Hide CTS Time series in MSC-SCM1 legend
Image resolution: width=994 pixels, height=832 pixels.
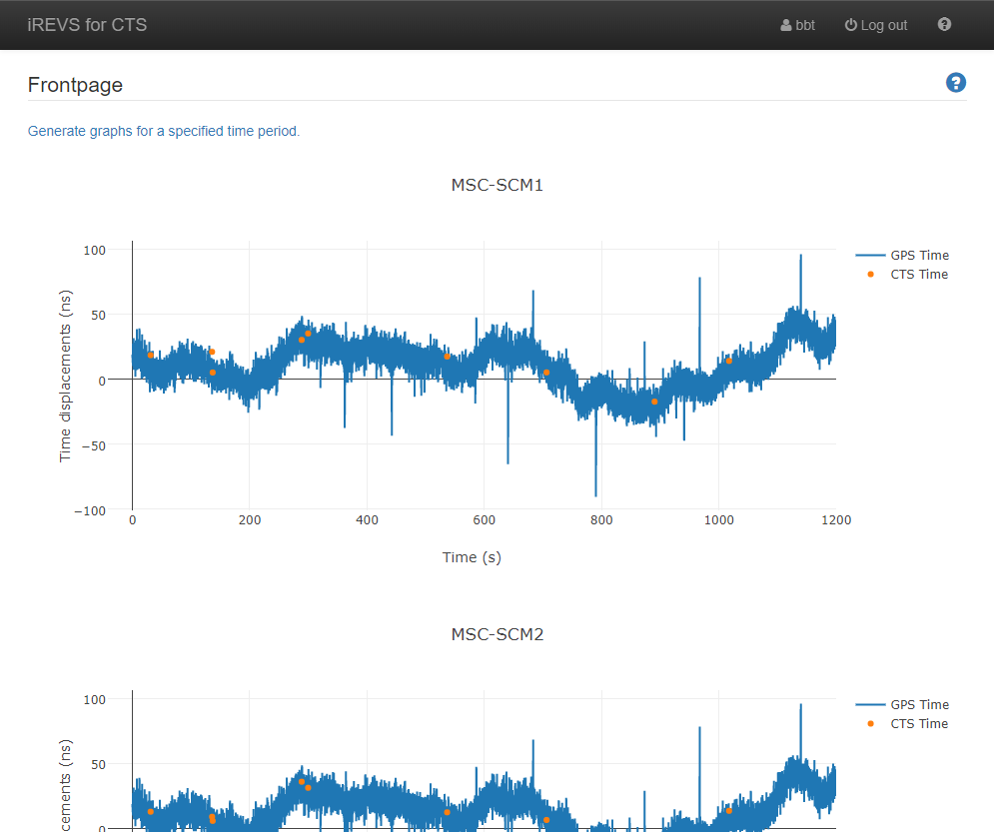pos(919,275)
